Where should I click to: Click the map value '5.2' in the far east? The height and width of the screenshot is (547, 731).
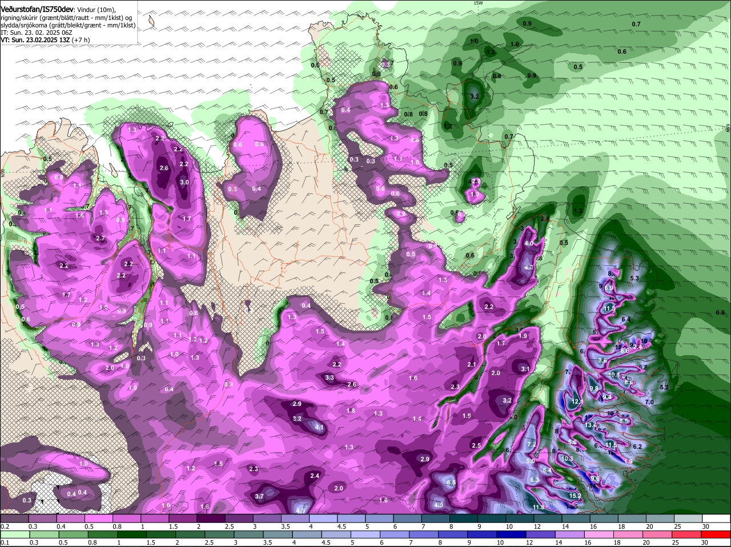664,387
